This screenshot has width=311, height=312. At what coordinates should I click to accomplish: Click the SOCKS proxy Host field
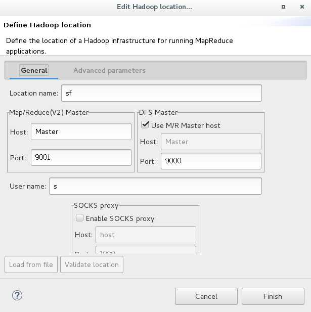146,235
